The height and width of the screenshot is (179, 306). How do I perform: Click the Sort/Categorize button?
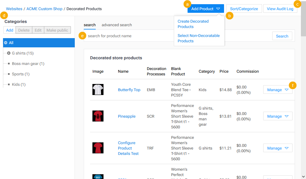(244, 8)
